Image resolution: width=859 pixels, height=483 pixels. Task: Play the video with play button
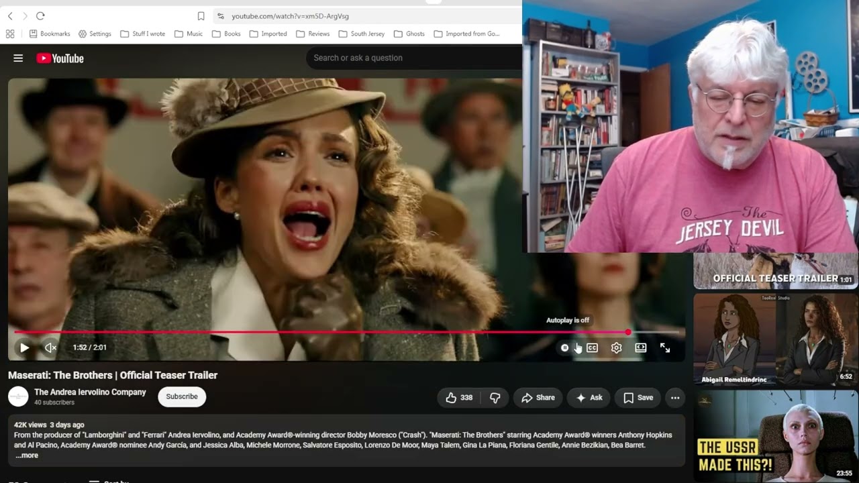(24, 347)
